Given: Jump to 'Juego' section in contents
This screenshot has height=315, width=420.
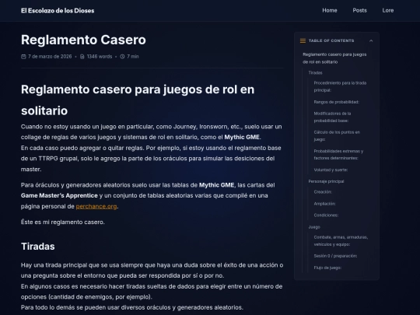Looking at the screenshot, I should (x=314, y=227).
